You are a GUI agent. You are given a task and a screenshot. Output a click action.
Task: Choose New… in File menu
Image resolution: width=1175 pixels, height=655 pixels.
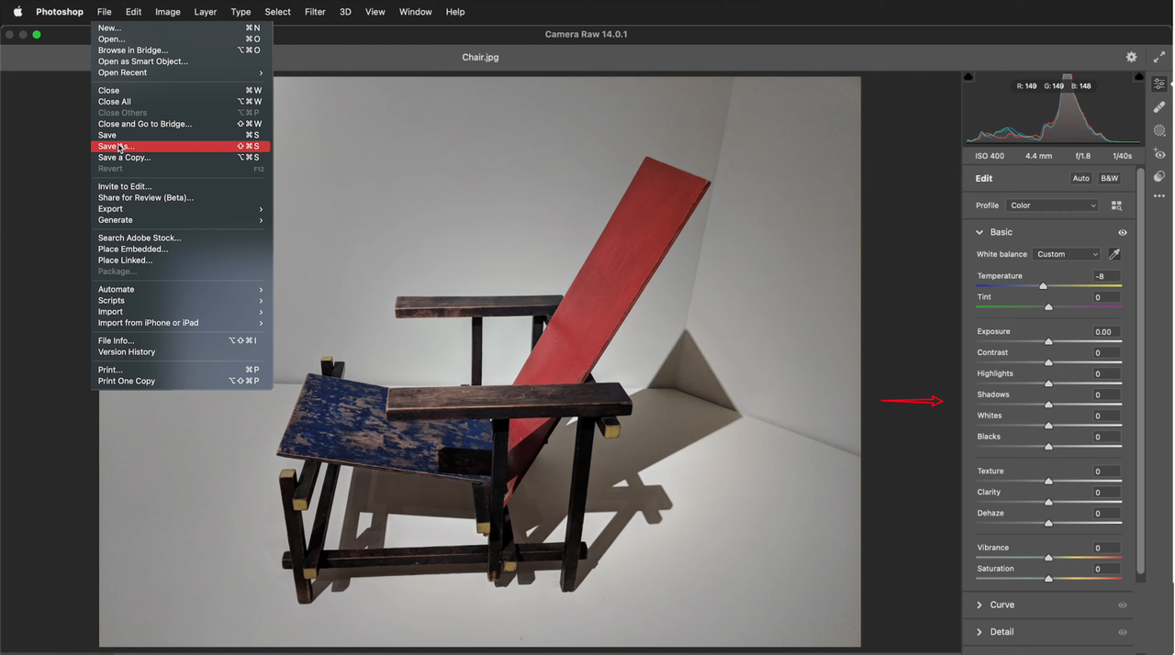(x=181, y=28)
